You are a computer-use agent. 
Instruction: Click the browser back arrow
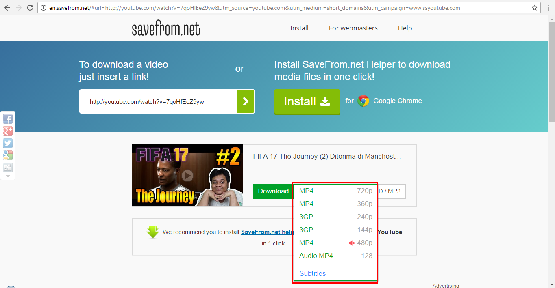tap(7, 8)
